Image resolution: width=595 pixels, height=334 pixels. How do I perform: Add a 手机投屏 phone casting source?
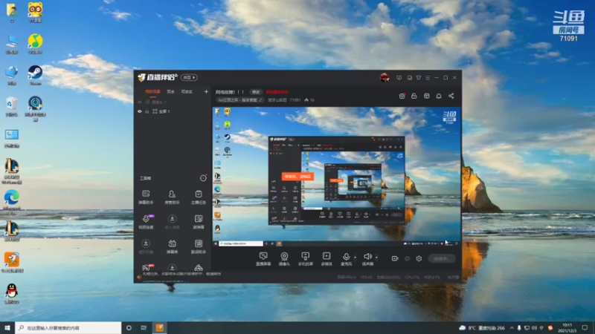click(x=305, y=259)
